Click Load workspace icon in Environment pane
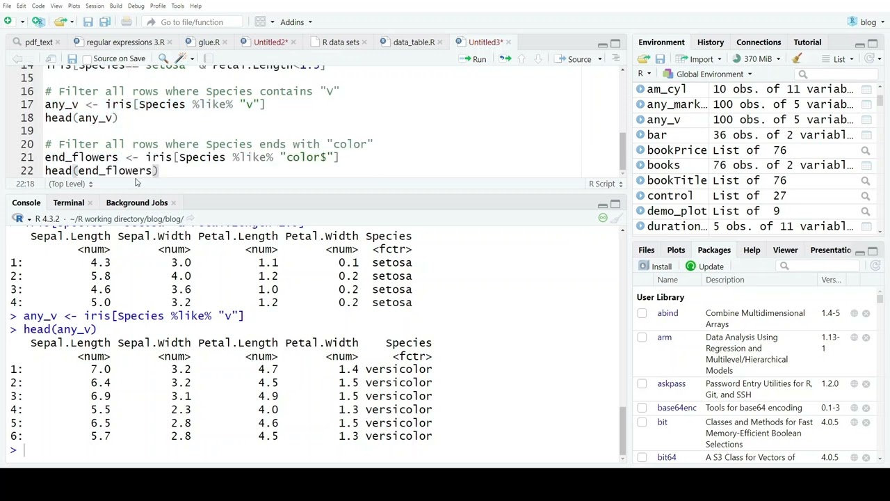This screenshot has height=501, width=890. [644, 58]
